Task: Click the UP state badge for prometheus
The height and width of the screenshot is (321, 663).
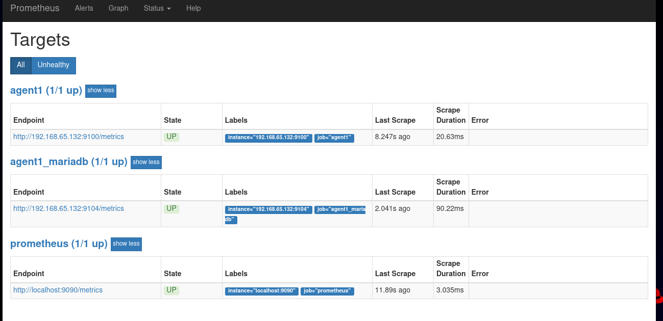Action: point(171,290)
